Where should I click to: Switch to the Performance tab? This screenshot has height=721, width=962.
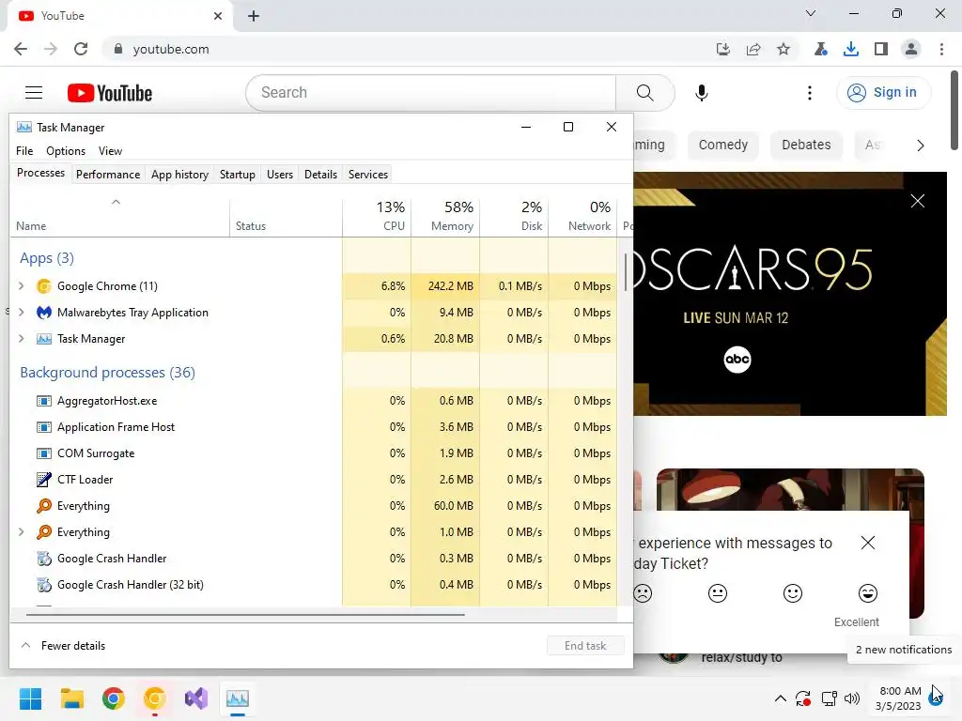click(108, 175)
